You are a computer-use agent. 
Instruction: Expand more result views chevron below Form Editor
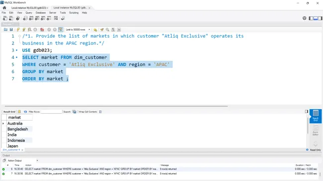click(x=316, y=143)
